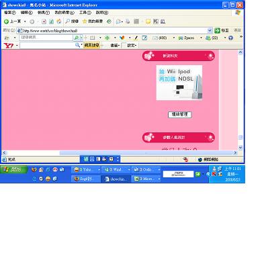Click the grayed Forward arrow button
This screenshot has height=258, width=264.
[32, 21]
